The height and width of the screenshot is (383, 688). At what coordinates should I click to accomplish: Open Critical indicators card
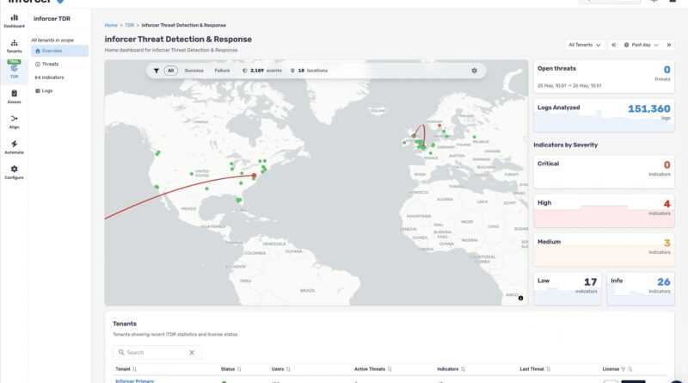click(x=604, y=172)
